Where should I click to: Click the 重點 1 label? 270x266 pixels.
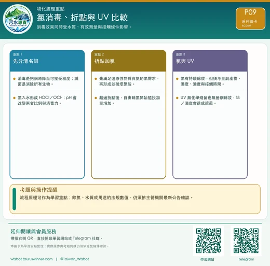point(18,54)
